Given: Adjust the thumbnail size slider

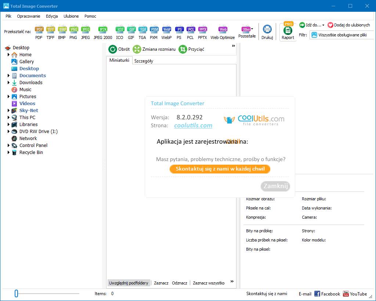Looking at the screenshot, I should [x=16, y=293].
